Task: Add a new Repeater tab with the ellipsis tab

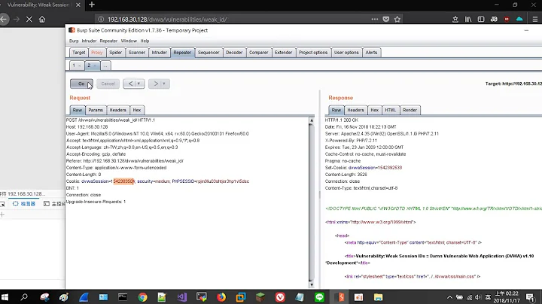Action: click(x=105, y=65)
